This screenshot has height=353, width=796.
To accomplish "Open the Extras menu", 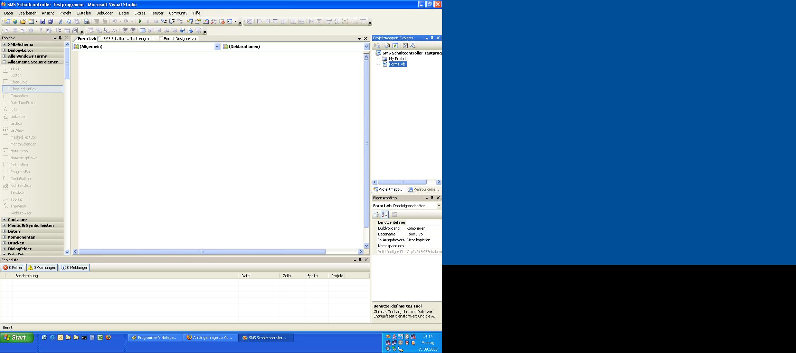I will point(140,13).
